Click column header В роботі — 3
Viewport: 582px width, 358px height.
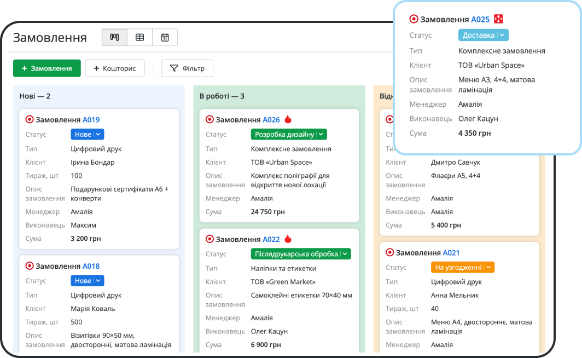(x=222, y=96)
